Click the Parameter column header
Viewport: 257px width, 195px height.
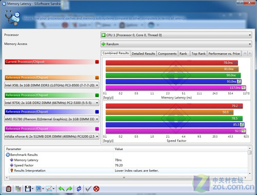coord(59,149)
